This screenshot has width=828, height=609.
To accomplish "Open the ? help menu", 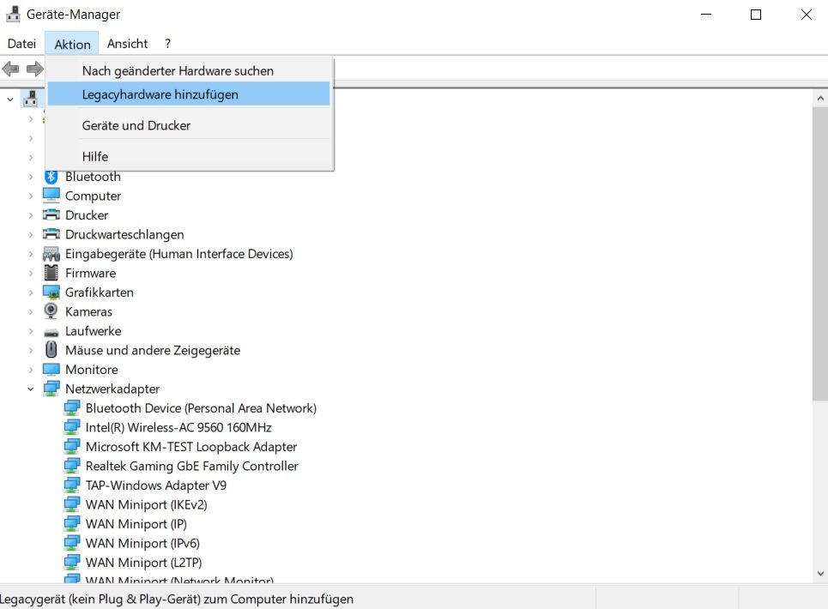I will click(167, 44).
